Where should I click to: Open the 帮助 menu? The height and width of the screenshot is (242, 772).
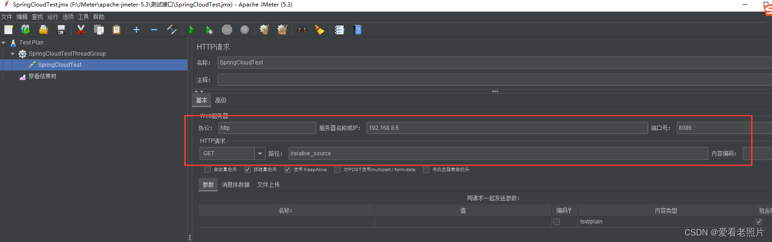coord(98,17)
